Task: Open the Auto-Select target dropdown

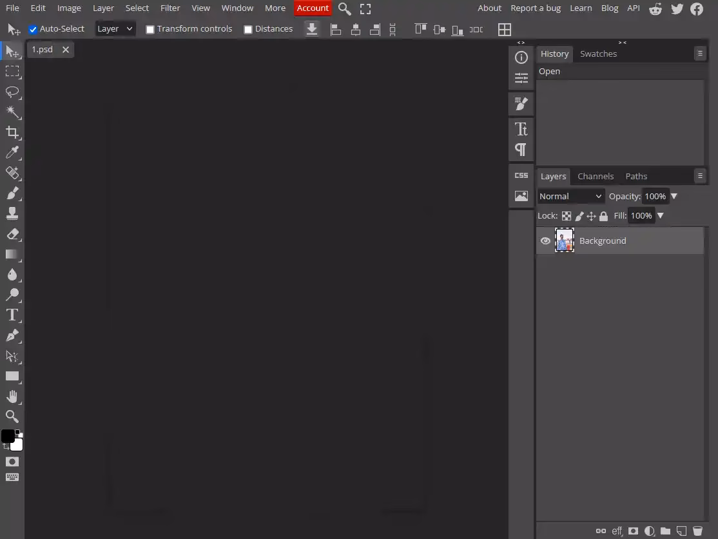Action: click(x=115, y=28)
